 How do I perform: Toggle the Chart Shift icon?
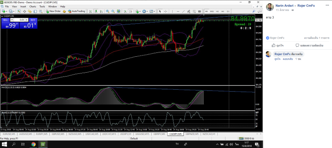131,11
